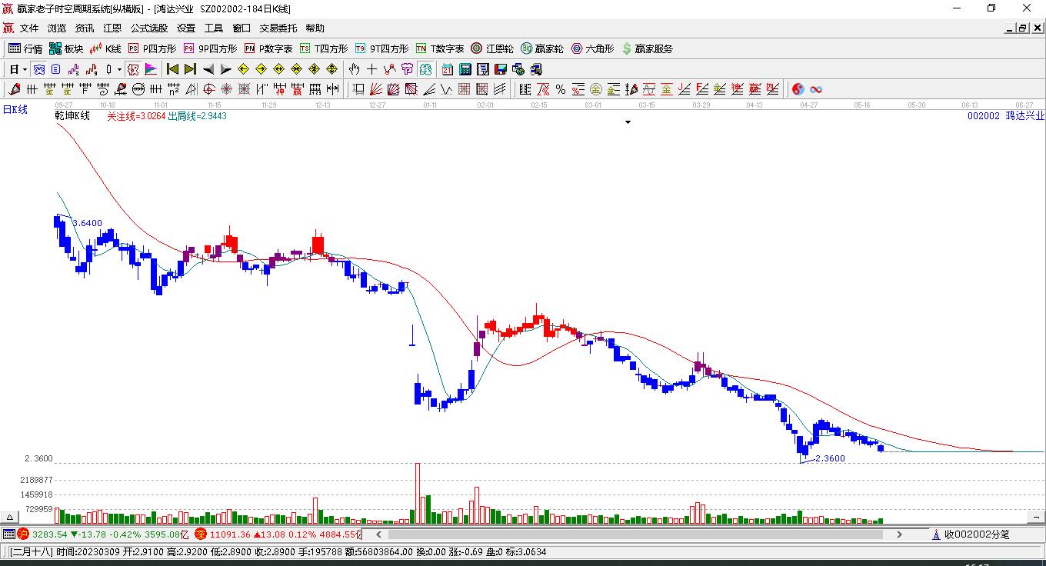Open the P数字表 number table
The width and height of the screenshot is (1046, 566).
[268, 48]
